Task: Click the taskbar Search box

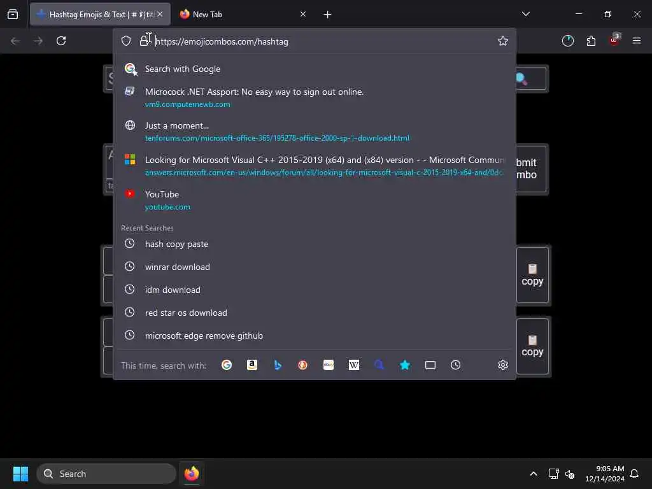Action: tap(106, 474)
